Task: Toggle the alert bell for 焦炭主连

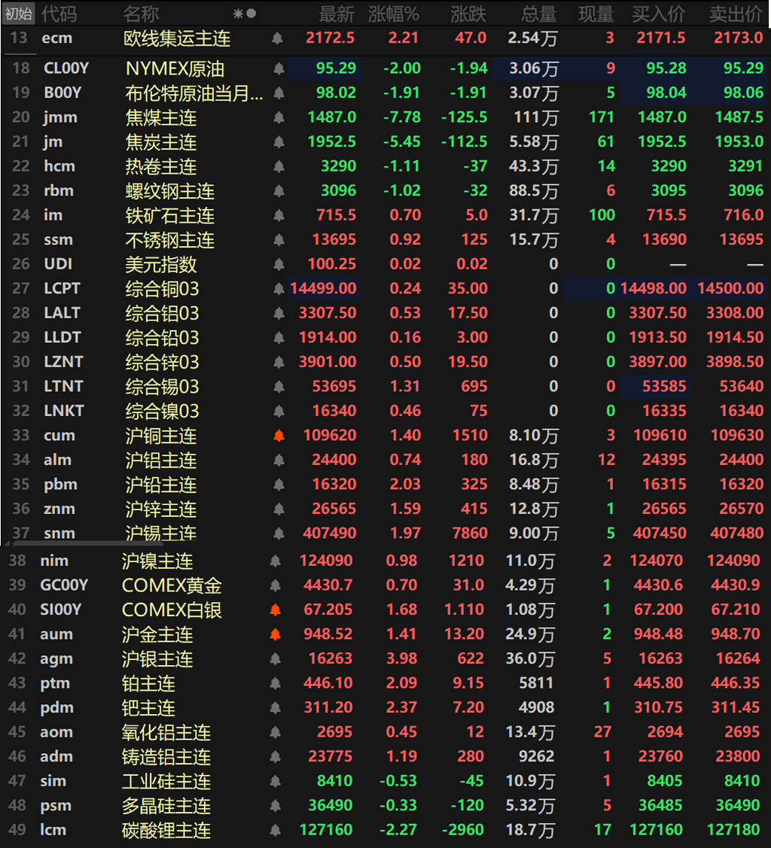Action: pyautogui.click(x=279, y=141)
